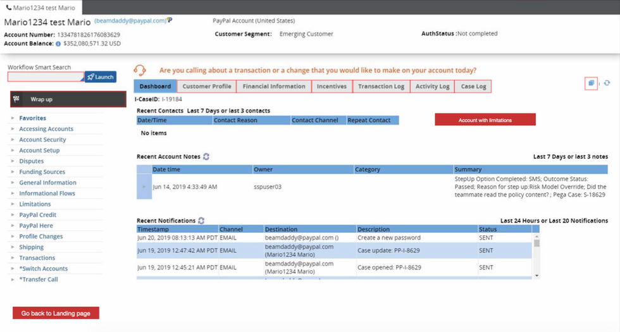Click the Wrap up button

point(68,99)
